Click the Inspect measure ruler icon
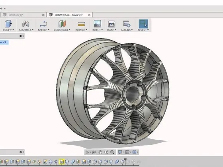The width and height of the screenshot is (223, 167). [x=81, y=24]
